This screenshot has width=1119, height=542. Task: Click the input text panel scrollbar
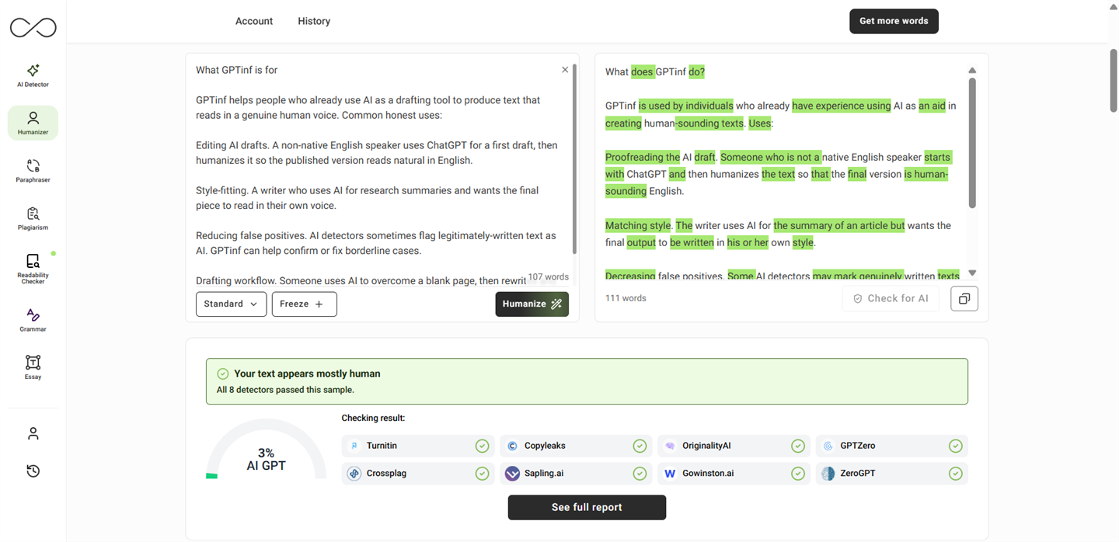[x=574, y=159]
